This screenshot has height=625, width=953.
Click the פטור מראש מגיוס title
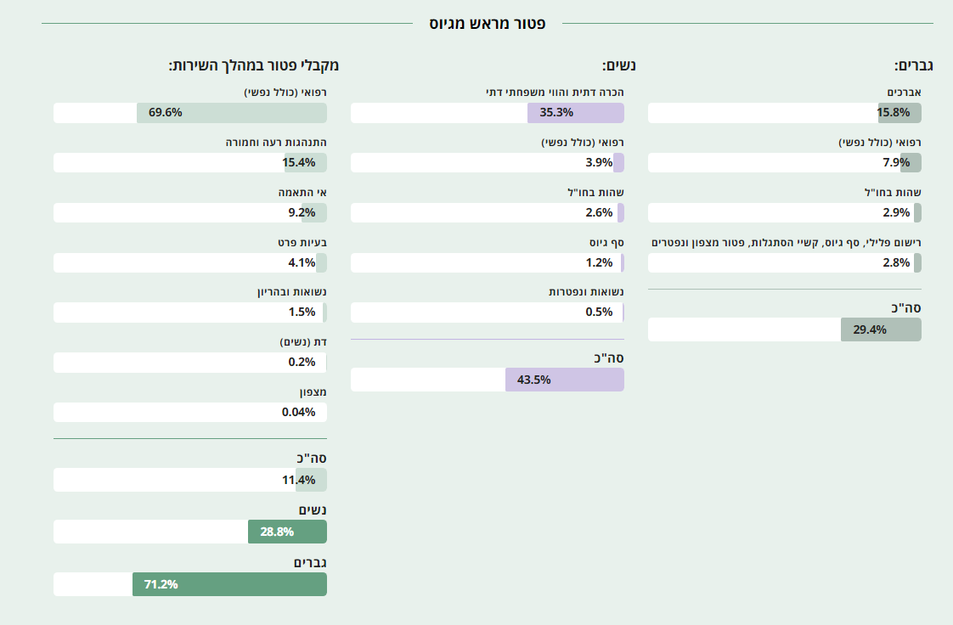[x=487, y=24]
